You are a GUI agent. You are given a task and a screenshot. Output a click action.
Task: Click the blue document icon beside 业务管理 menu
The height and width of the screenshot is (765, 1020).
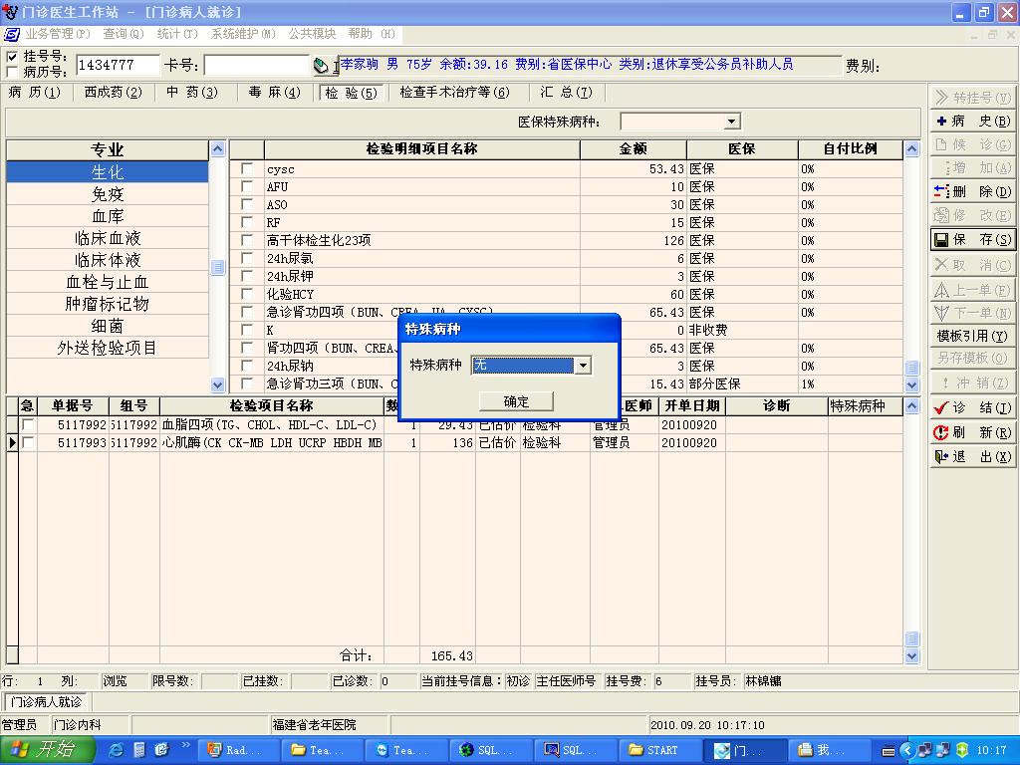pyautogui.click(x=12, y=34)
